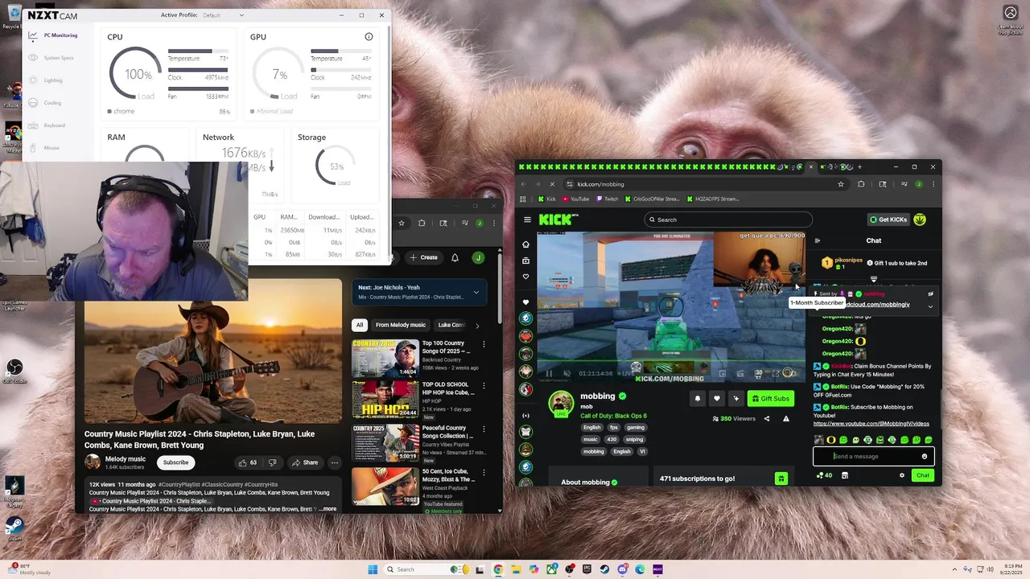
Task: Open options menu for Peaceful Country Songs video
Action: (484, 429)
